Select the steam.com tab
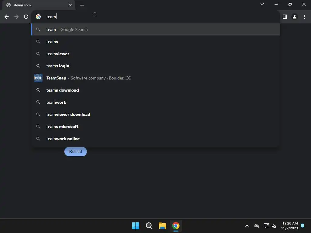Image resolution: width=311 pixels, height=233 pixels. point(39,5)
